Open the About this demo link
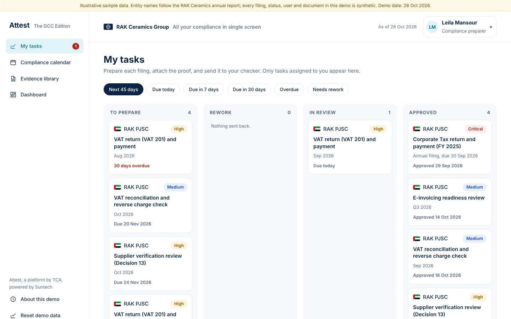 coord(44,299)
